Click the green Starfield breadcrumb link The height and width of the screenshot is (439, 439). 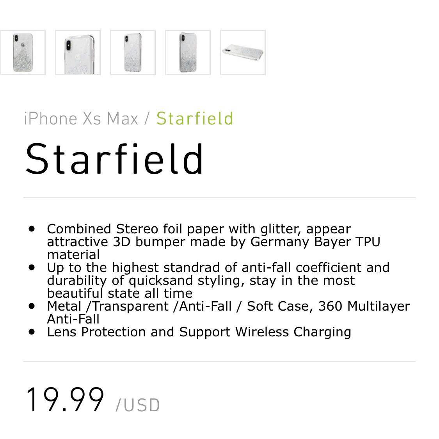coord(195,119)
